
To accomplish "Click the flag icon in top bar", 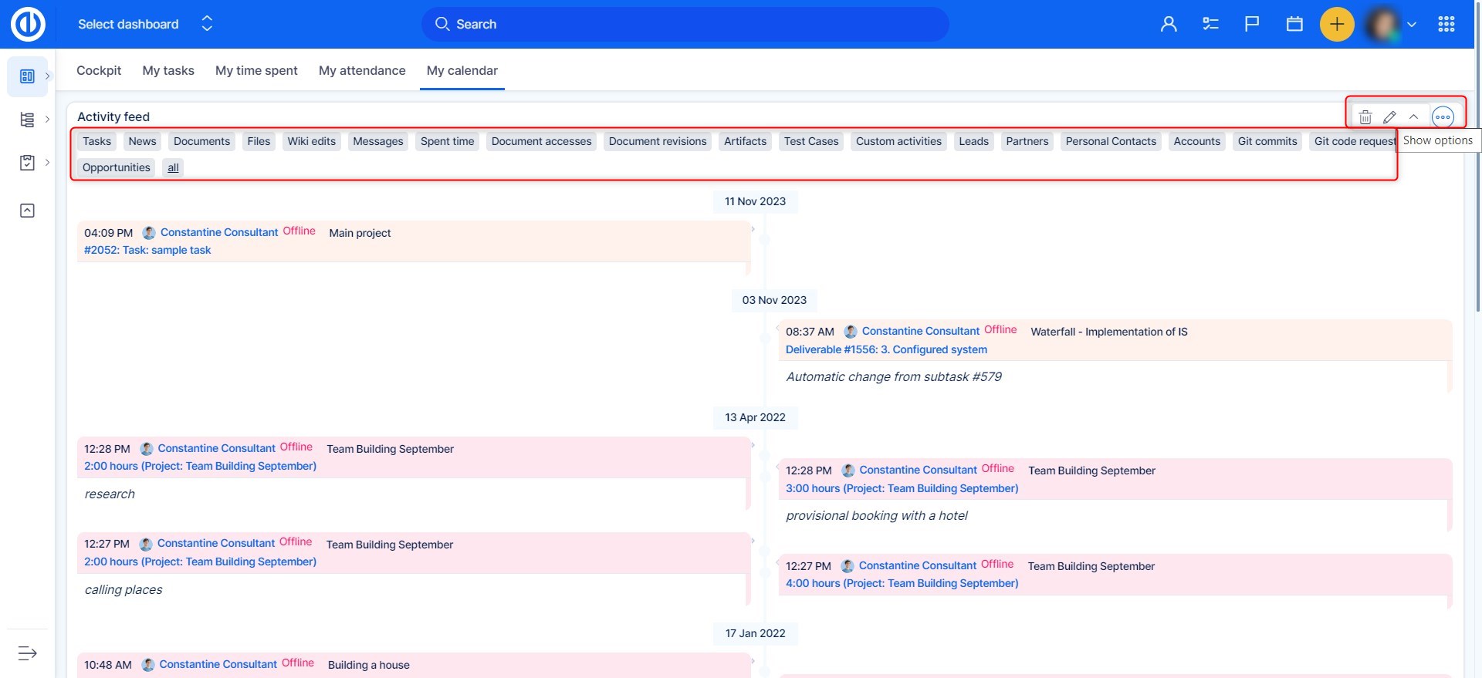I will point(1252,25).
